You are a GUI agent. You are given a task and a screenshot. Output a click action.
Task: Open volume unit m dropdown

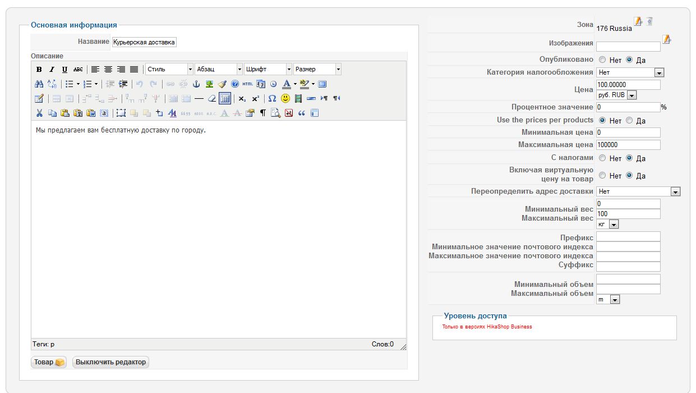click(608, 300)
